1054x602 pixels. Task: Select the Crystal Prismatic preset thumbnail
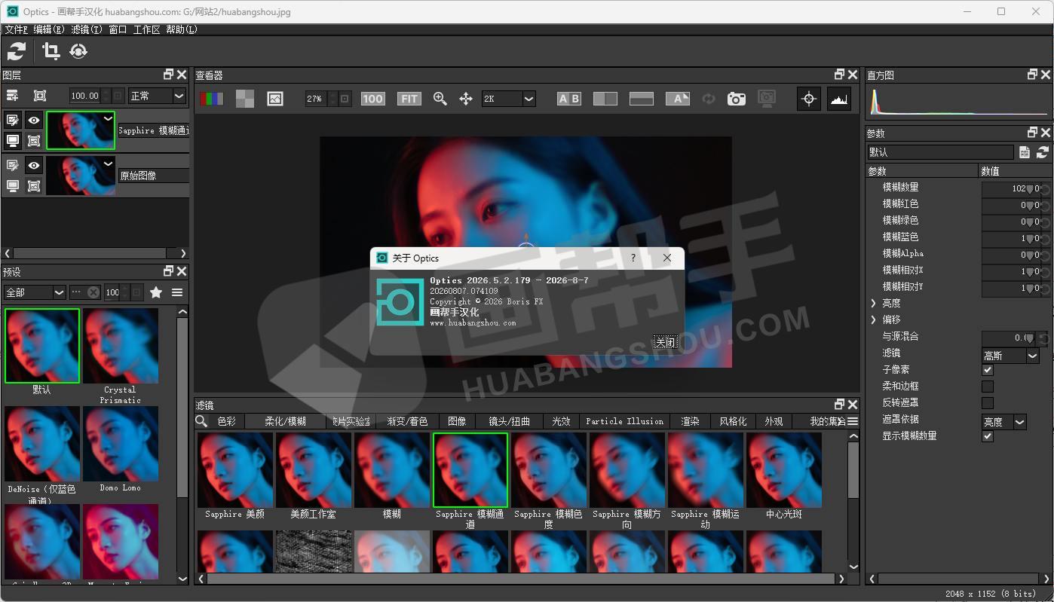[121, 346]
